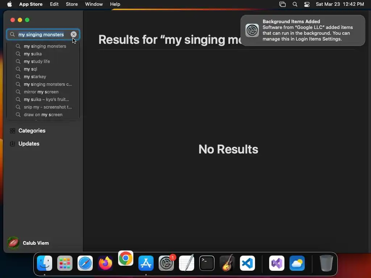Open System Settings from the dock

point(166,263)
